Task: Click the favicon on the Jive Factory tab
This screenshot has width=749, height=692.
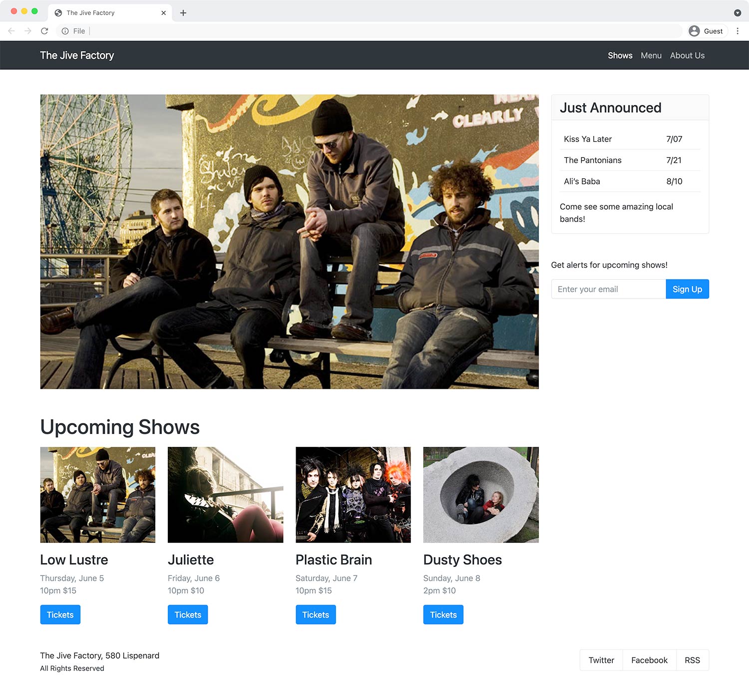Action: click(59, 12)
